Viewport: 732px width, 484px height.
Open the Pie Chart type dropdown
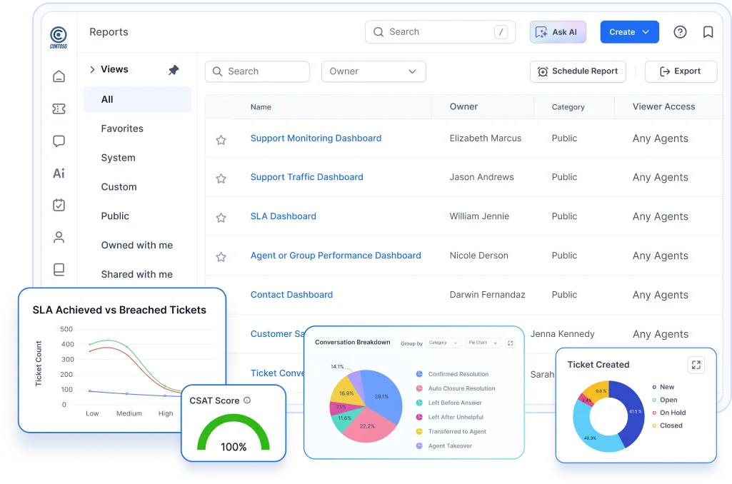483,343
